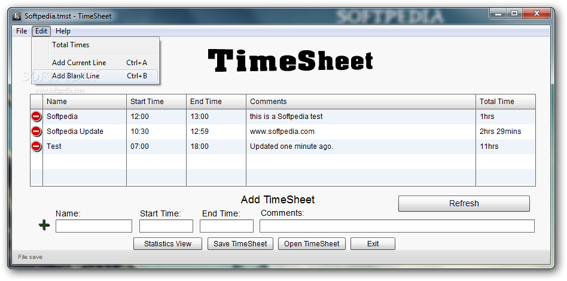Viewport: 567px width, 281px height.
Task: Open the Statistics View
Action: (x=167, y=244)
